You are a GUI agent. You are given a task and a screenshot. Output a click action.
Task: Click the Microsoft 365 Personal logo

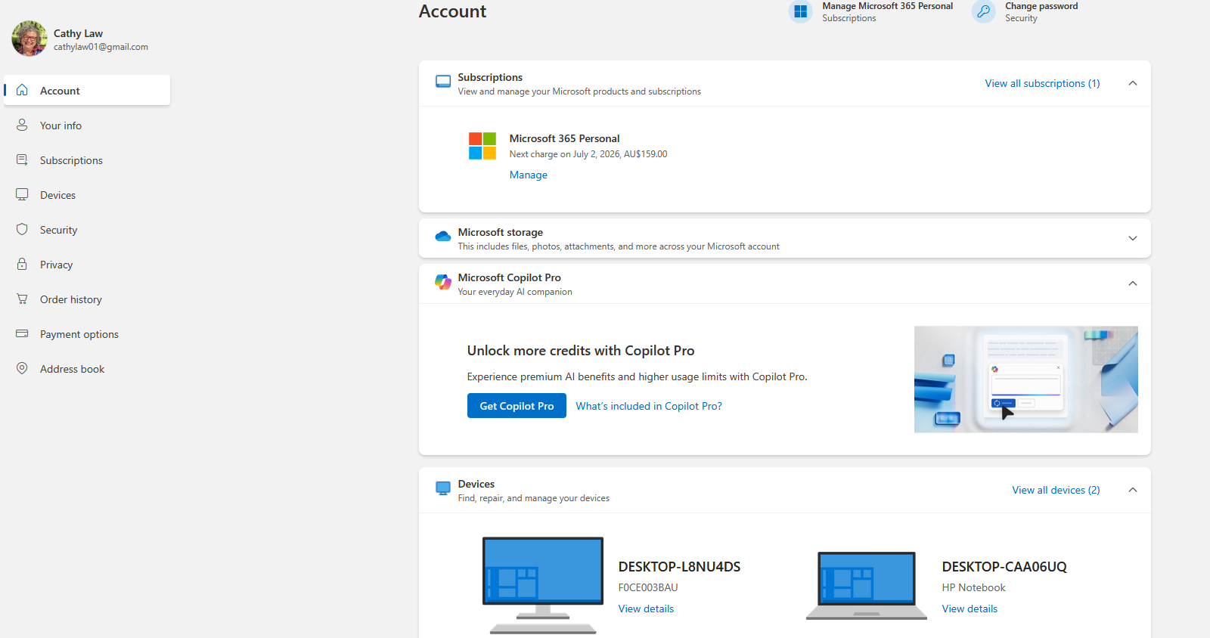coord(482,146)
